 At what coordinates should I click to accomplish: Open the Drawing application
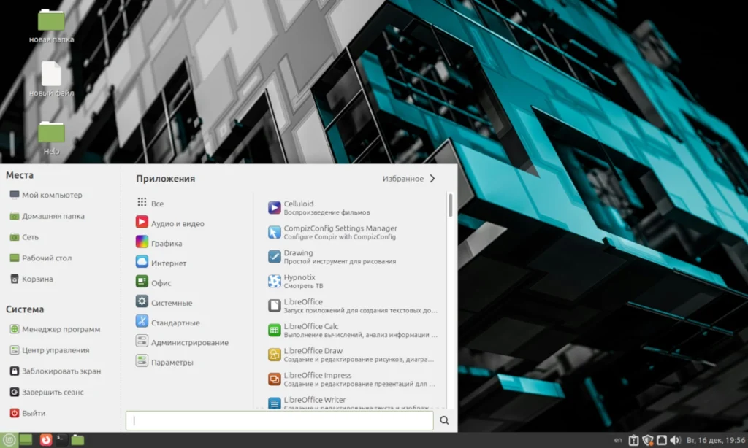click(x=352, y=256)
